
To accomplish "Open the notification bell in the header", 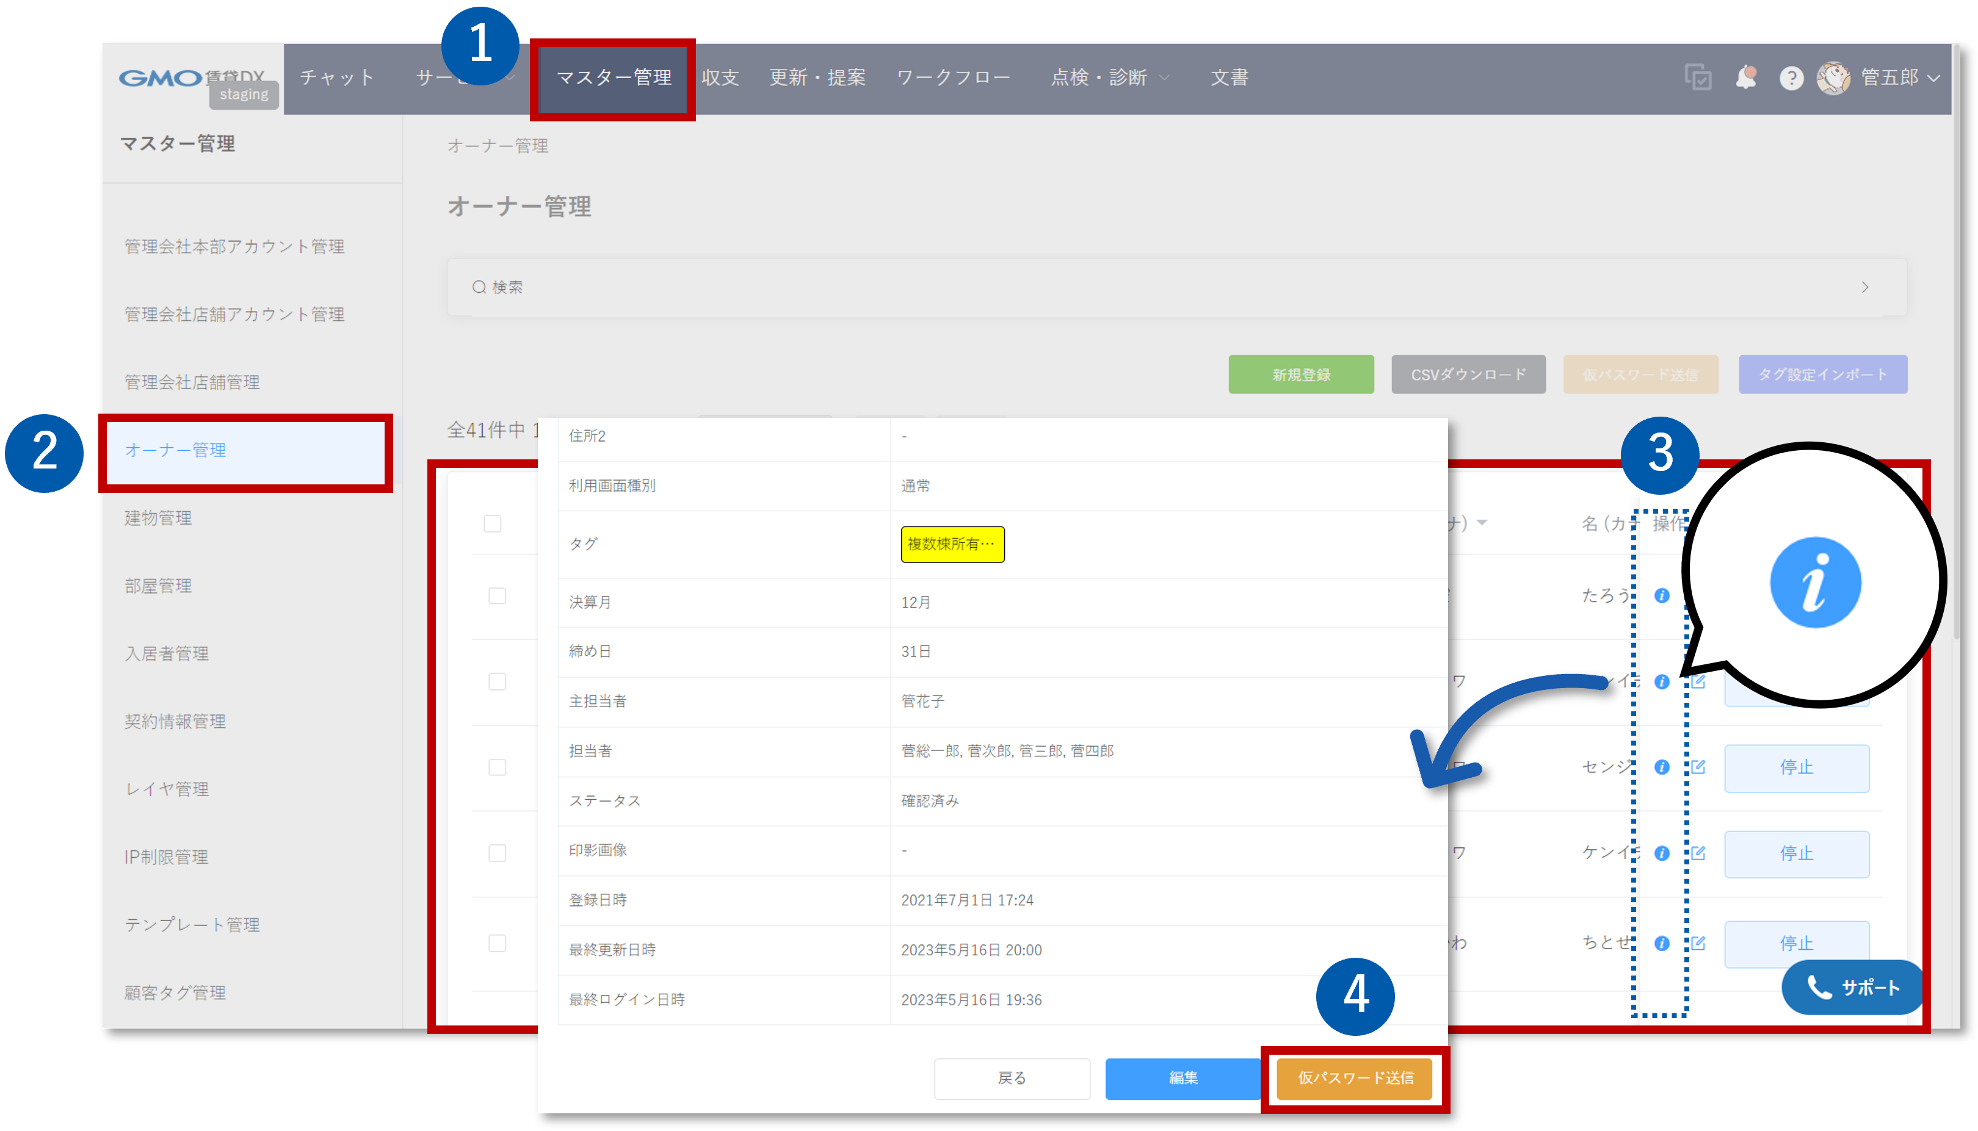I will (x=1745, y=77).
